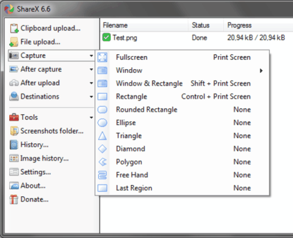Click the 20,94 kB progress value
The height and width of the screenshot is (238, 293).
coord(256,38)
